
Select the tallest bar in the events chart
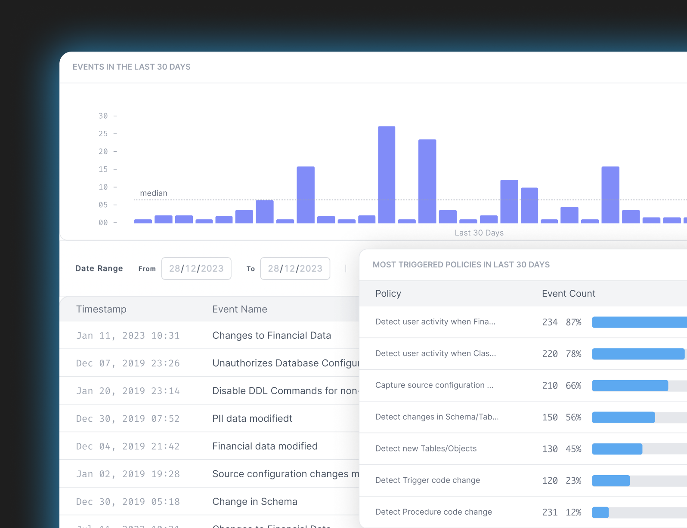click(387, 175)
